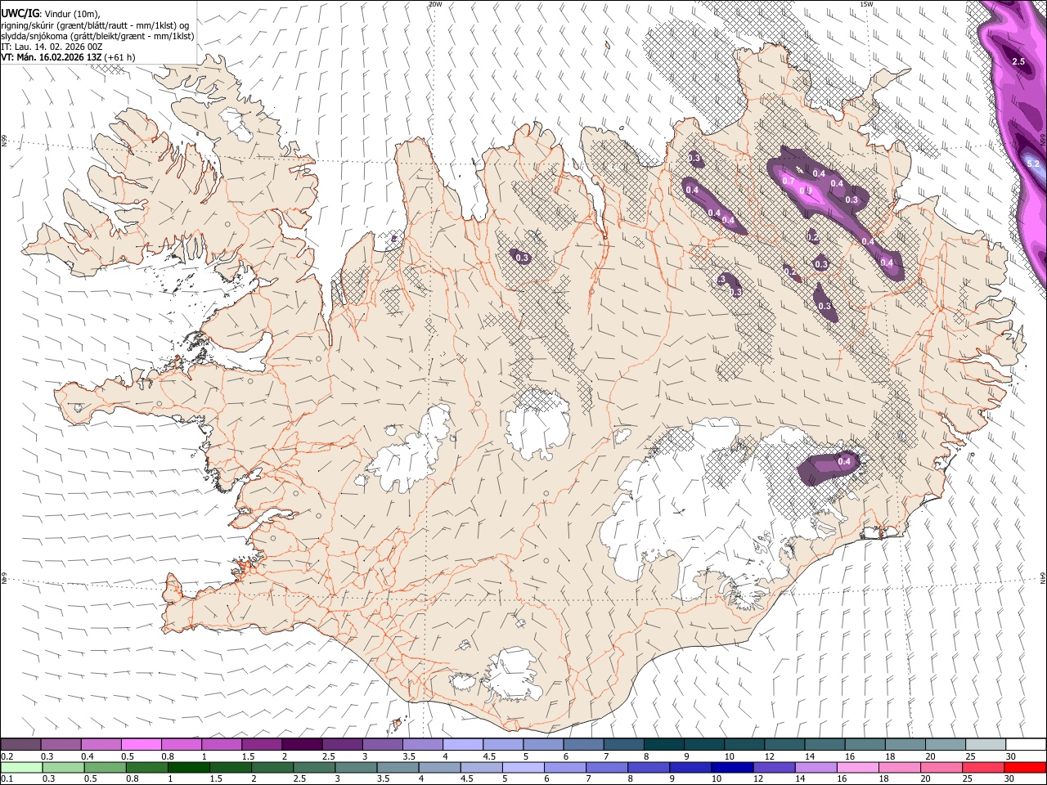Click the top-row legend swatch starting at 0.2
1047x785 pixels.
[x=20, y=745]
